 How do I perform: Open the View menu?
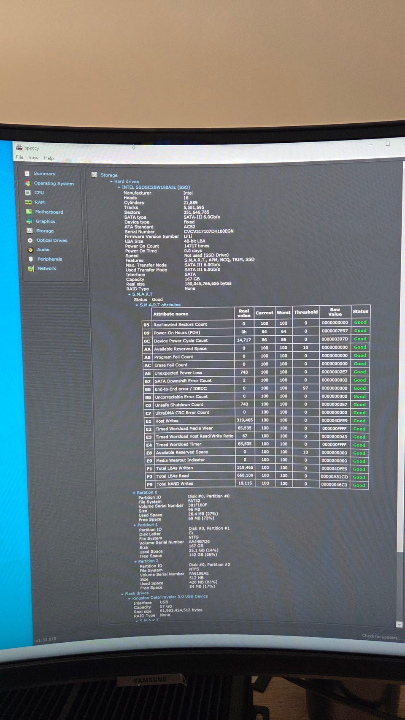(x=33, y=158)
